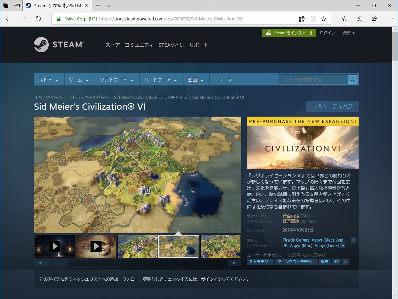Select the コミュニティ menu item
The width and height of the screenshot is (398, 299).
tap(139, 45)
